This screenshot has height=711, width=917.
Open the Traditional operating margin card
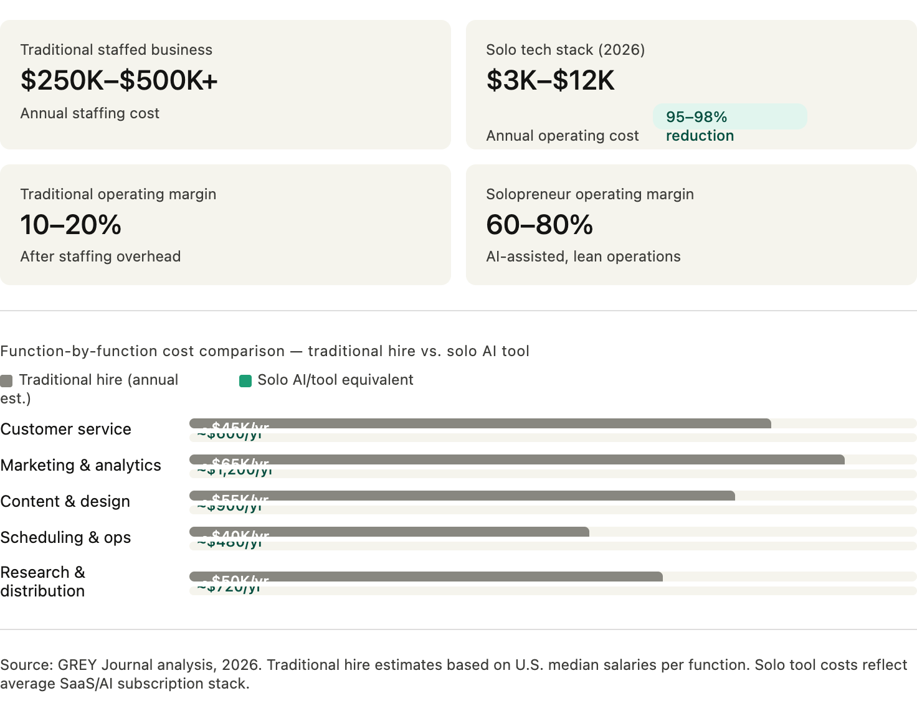click(226, 225)
